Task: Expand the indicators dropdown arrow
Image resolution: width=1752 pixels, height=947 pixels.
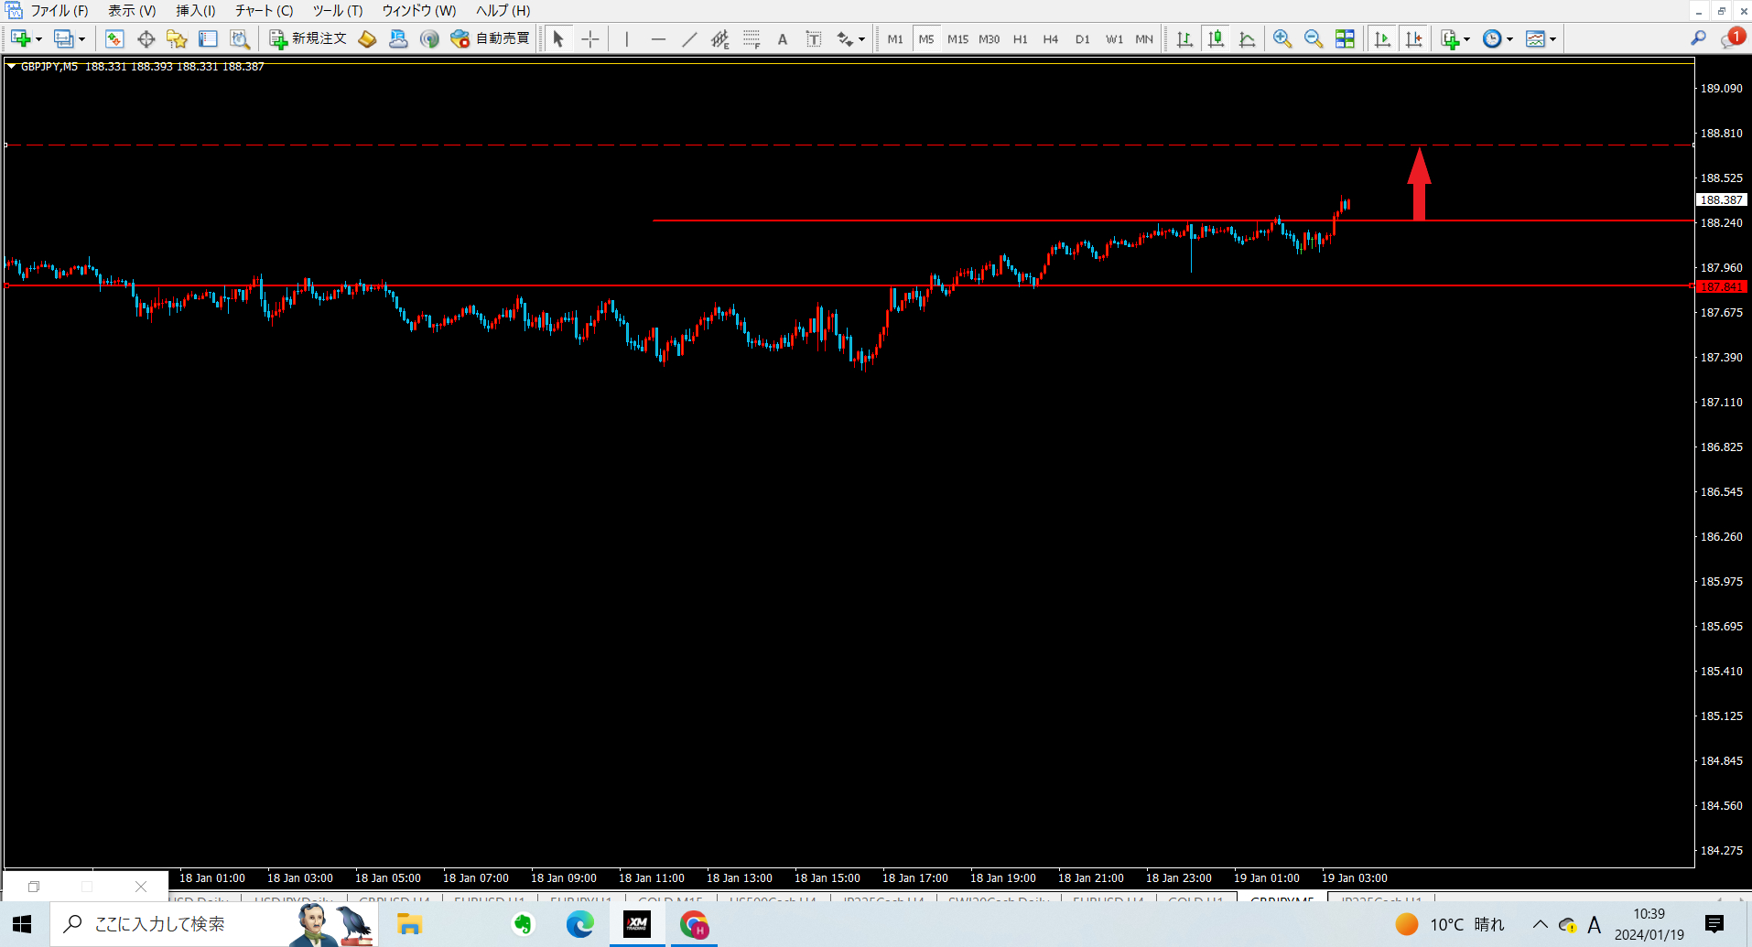Action: [1466, 39]
